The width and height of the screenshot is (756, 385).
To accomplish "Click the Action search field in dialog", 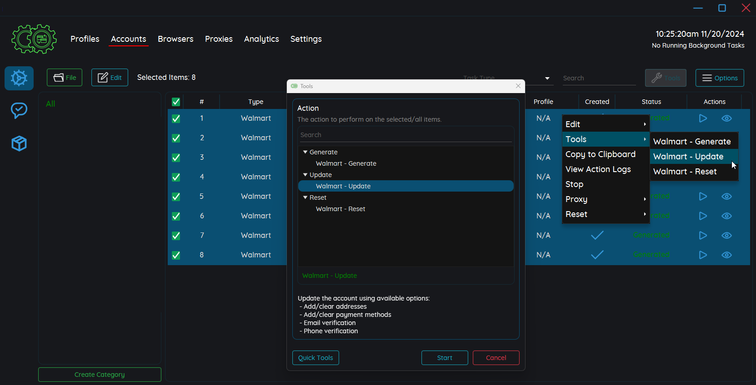I will pyautogui.click(x=406, y=135).
